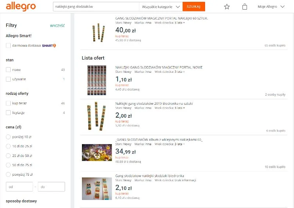The width and height of the screenshot is (294, 208).
Task: Go to the Allegro logo homepage
Action: click(21, 7)
